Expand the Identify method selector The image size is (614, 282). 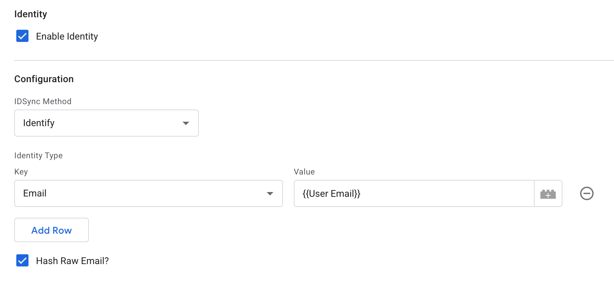pos(185,123)
